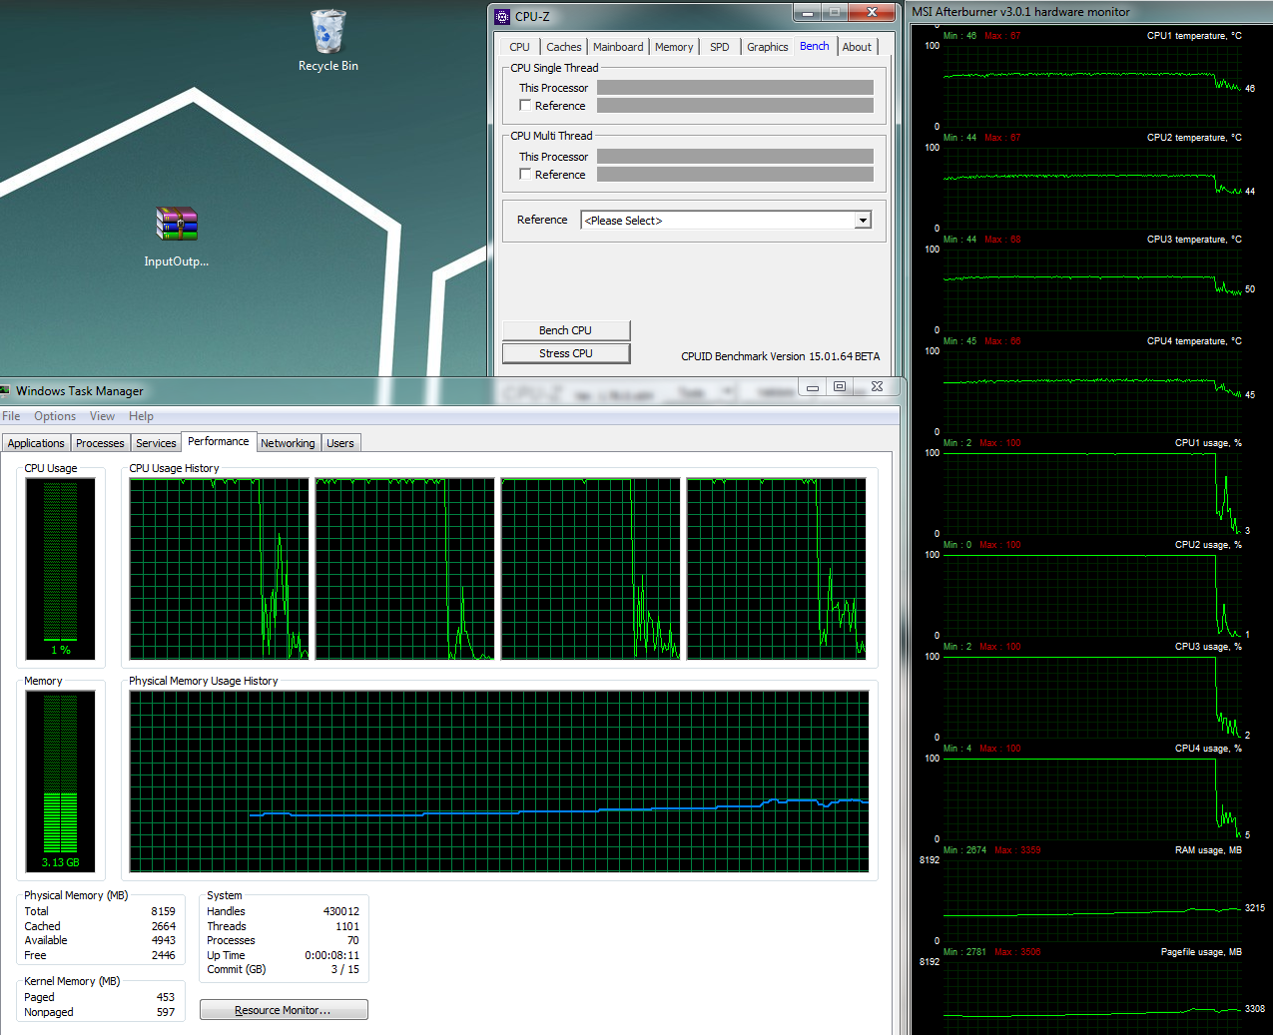Image resolution: width=1273 pixels, height=1035 pixels.
Task: Switch to the Processes tab
Action: click(100, 443)
